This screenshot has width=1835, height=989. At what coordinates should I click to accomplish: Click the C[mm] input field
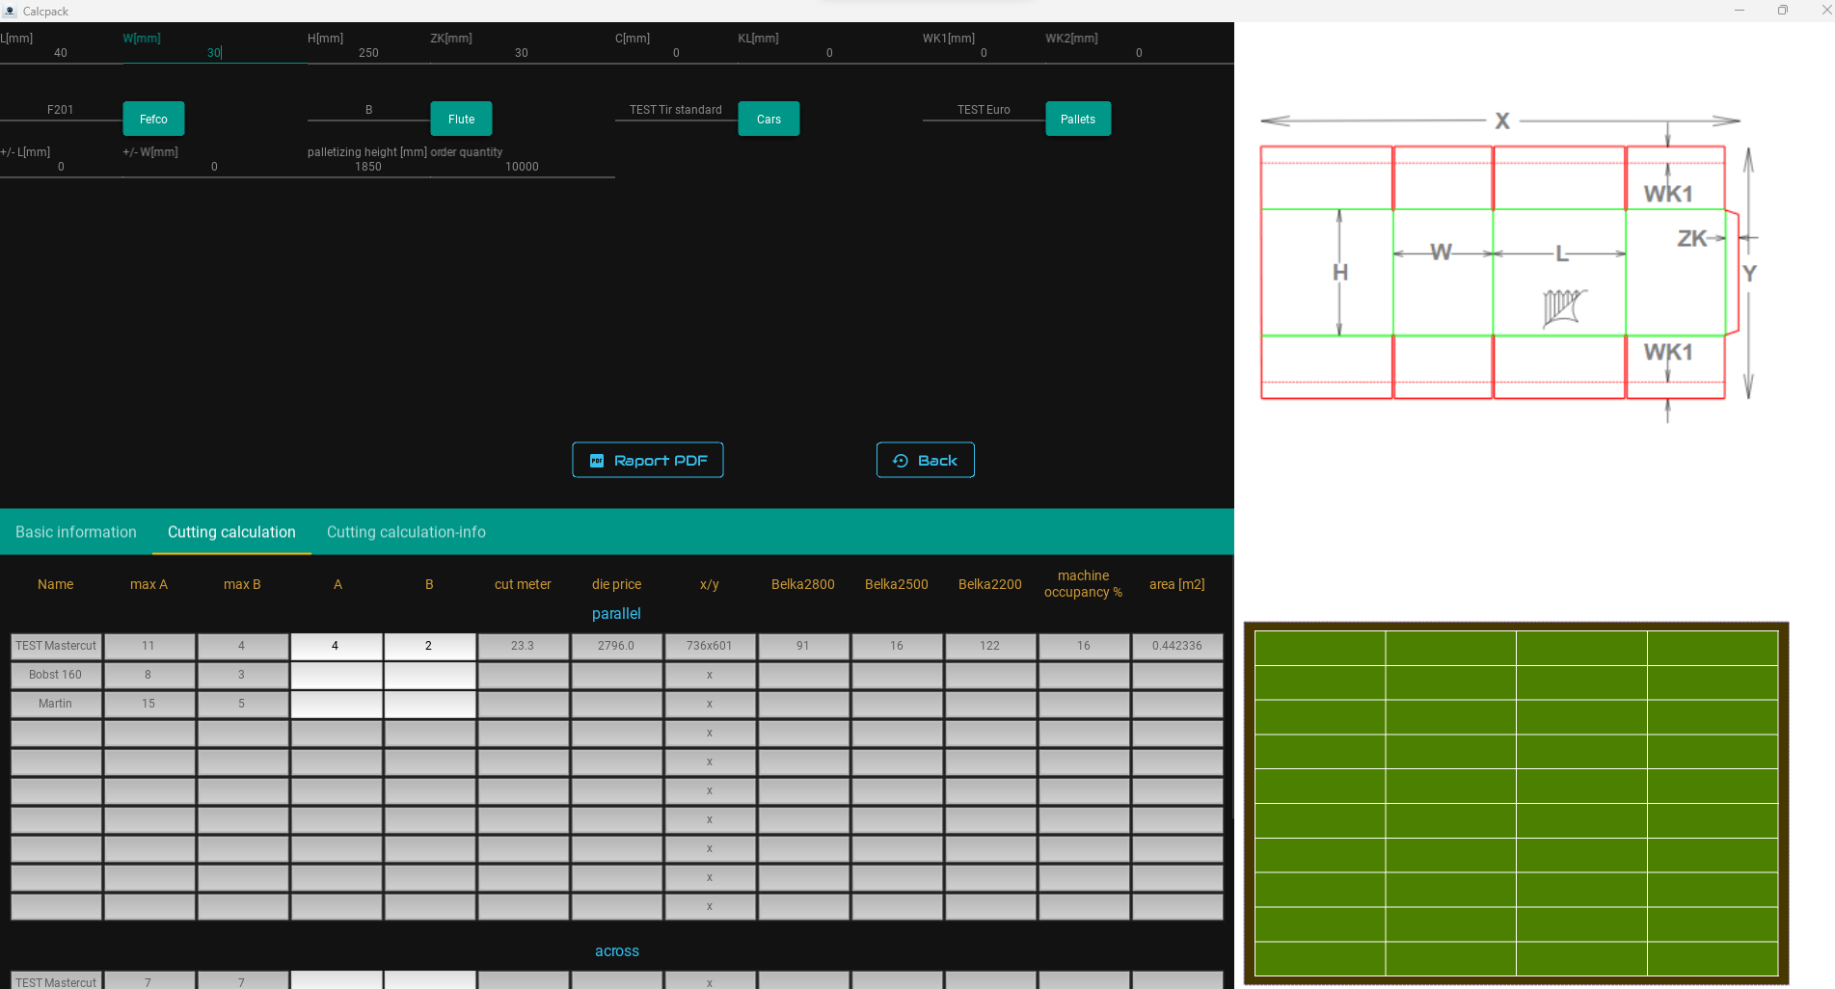point(676,53)
